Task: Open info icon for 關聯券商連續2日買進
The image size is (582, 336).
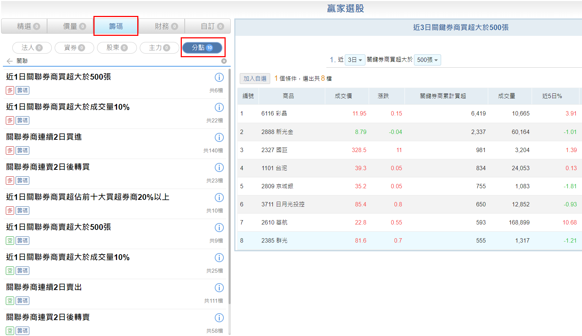Action: coord(219,137)
